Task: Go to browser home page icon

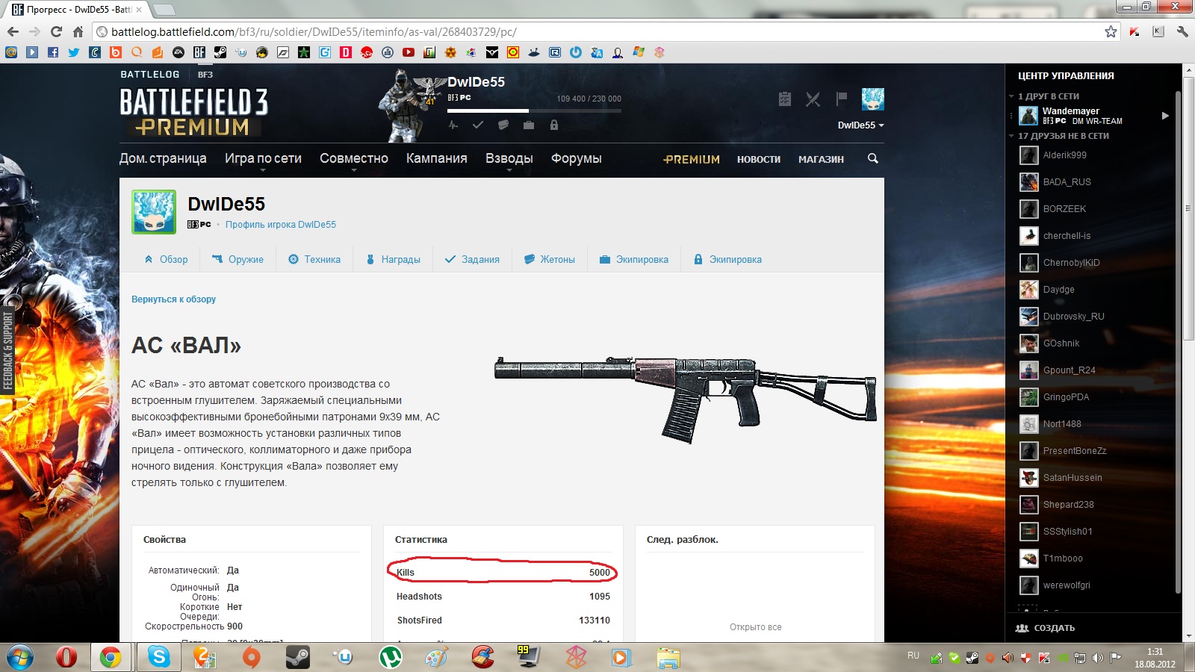Action: coord(78,31)
